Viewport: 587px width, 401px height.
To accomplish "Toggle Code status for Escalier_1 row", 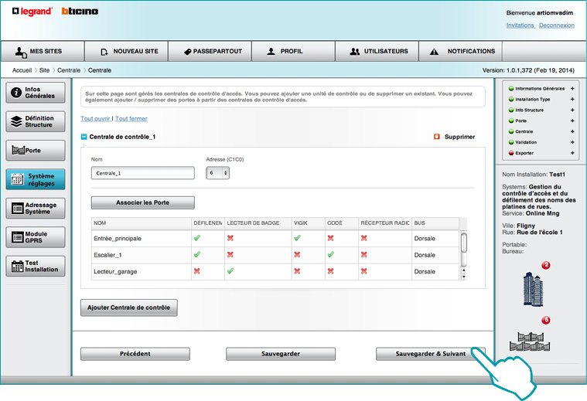I will (330, 254).
